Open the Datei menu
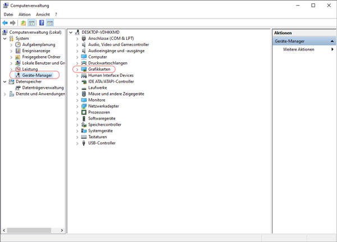This screenshot has height=242, width=337. tap(8, 15)
